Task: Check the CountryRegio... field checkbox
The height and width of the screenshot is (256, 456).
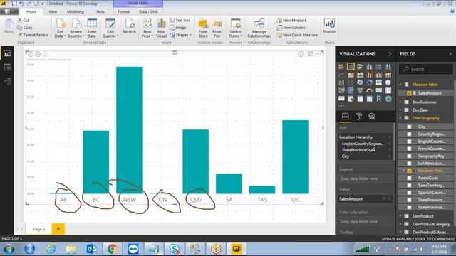Action: 409,134
